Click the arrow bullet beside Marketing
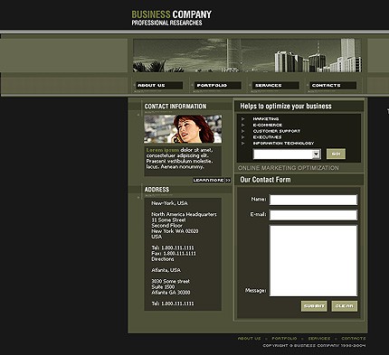The width and height of the screenshot is (389, 355). pos(243,119)
